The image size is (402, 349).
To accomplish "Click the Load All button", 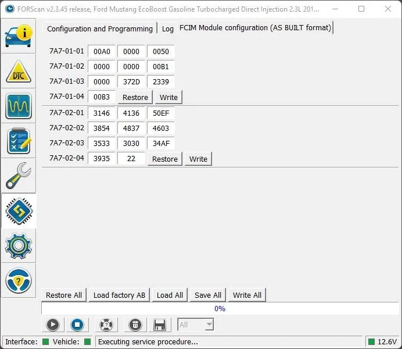I will tap(170, 295).
